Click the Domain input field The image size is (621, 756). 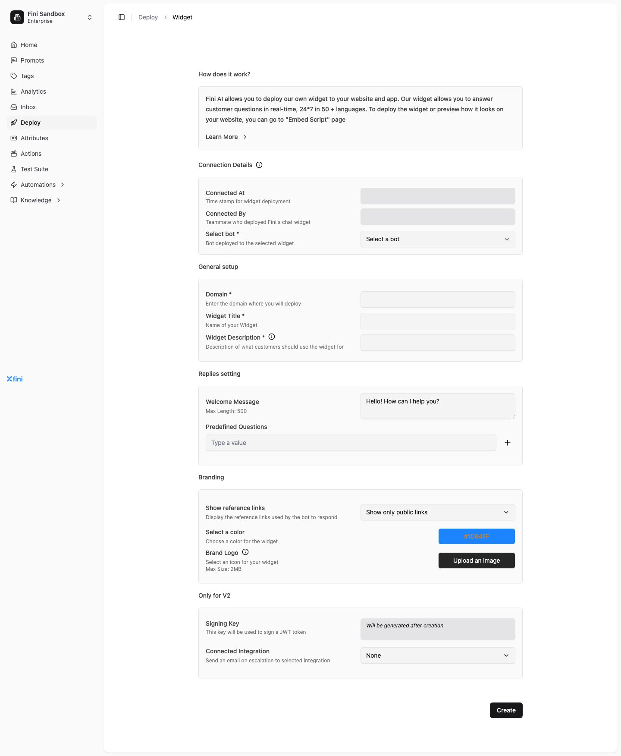click(x=438, y=299)
